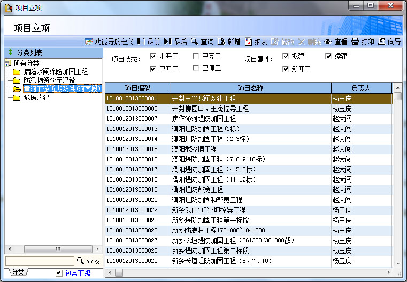407x282 pixels.
Task: Enable the 已完工 status checkbox
Action: point(196,56)
